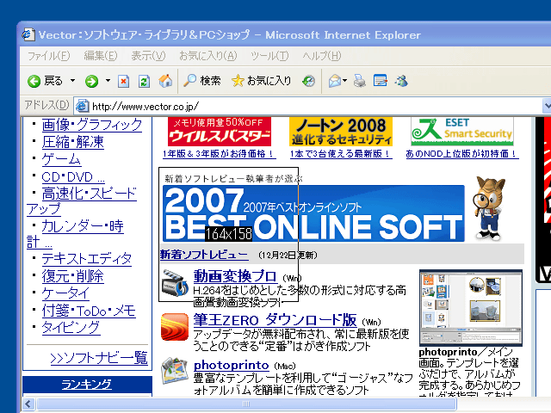Image resolution: width=551 pixels, height=413 pixels.
Task: Click horizontal scrollbar left arrow
Action: pos(28,404)
